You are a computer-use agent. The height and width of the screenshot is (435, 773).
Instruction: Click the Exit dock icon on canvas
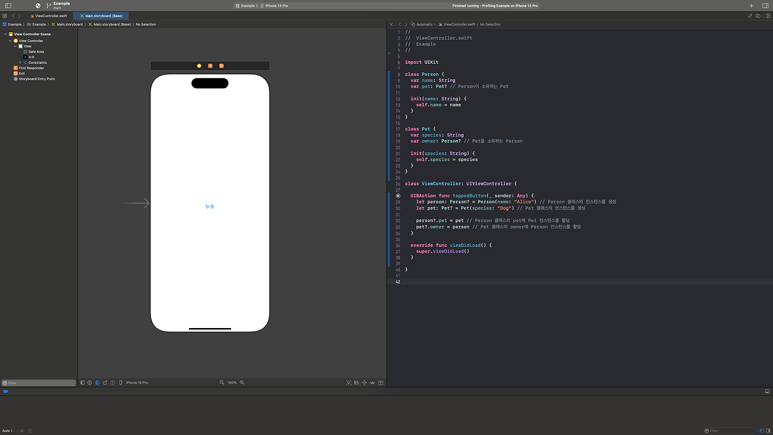(x=222, y=66)
